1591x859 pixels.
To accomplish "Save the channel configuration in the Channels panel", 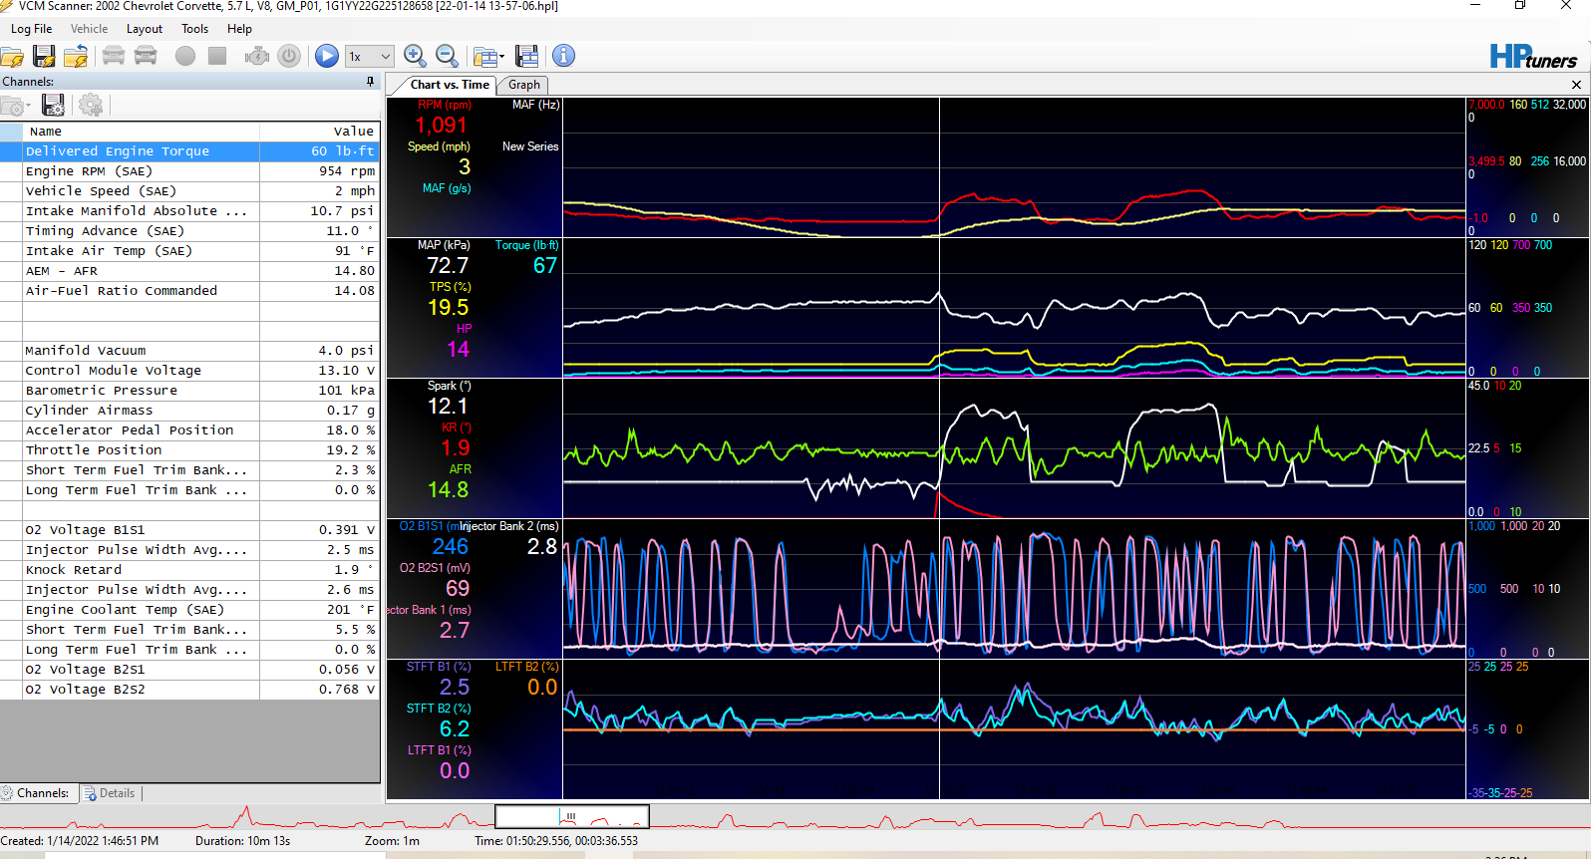I will (x=54, y=105).
